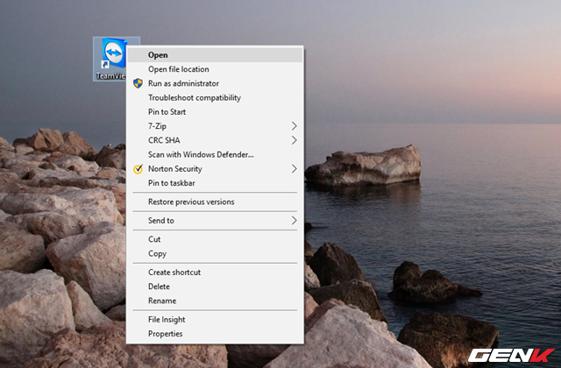The height and width of the screenshot is (368, 561).
Task: Select Restore previous versions
Action: 191,202
